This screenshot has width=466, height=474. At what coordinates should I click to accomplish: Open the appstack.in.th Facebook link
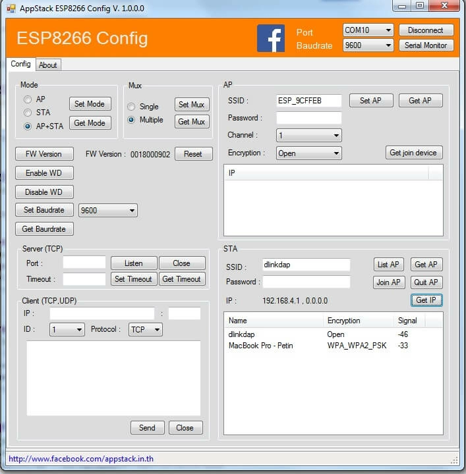pos(81,459)
